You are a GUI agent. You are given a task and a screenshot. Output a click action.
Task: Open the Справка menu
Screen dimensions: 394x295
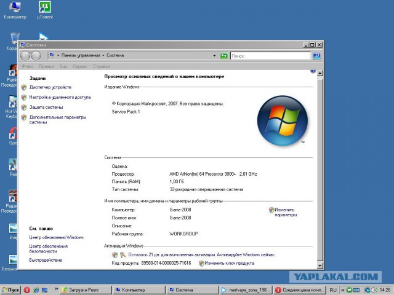102,66
